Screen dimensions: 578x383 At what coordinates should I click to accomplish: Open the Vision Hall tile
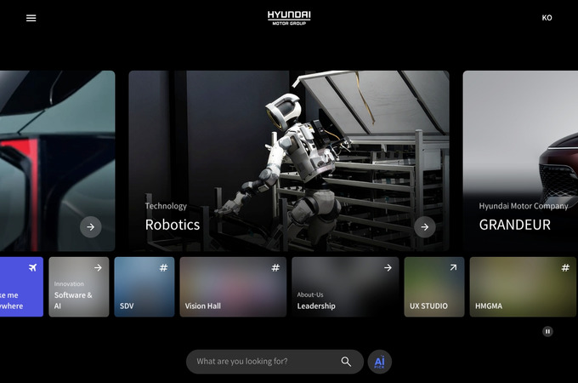pyautogui.click(x=233, y=287)
